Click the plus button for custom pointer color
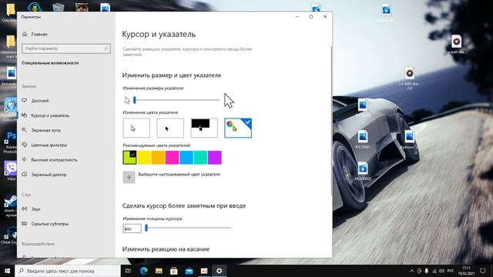Viewport: 493px width, 277px height. [129, 178]
